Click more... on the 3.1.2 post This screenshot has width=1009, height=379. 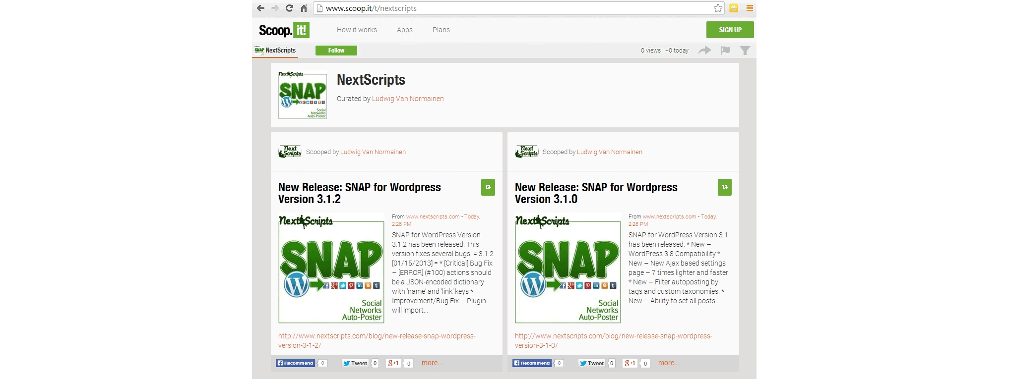(x=432, y=363)
